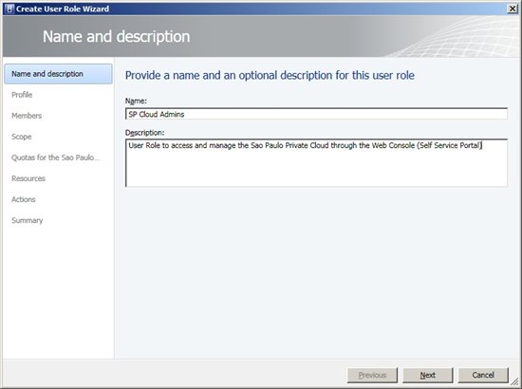Click the Cancel button
Image resolution: width=522 pixels, height=389 pixels.
(483, 375)
